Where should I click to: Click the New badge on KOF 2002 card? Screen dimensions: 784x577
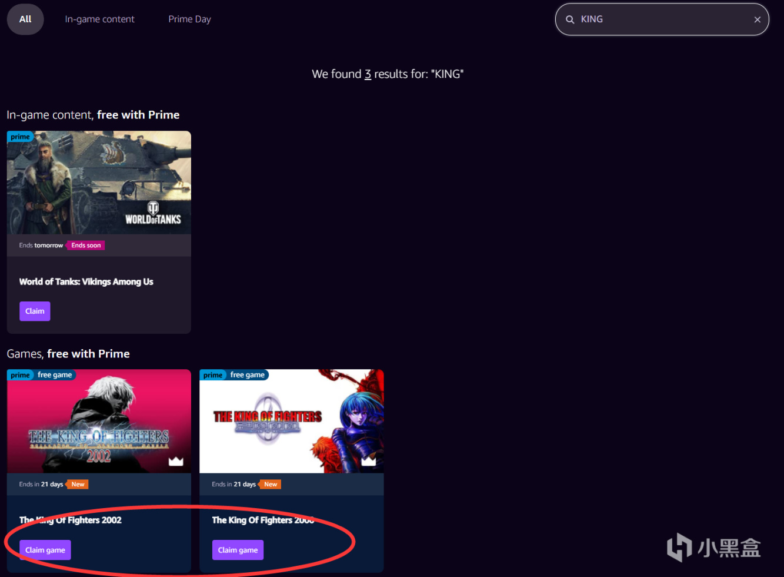(78, 485)
